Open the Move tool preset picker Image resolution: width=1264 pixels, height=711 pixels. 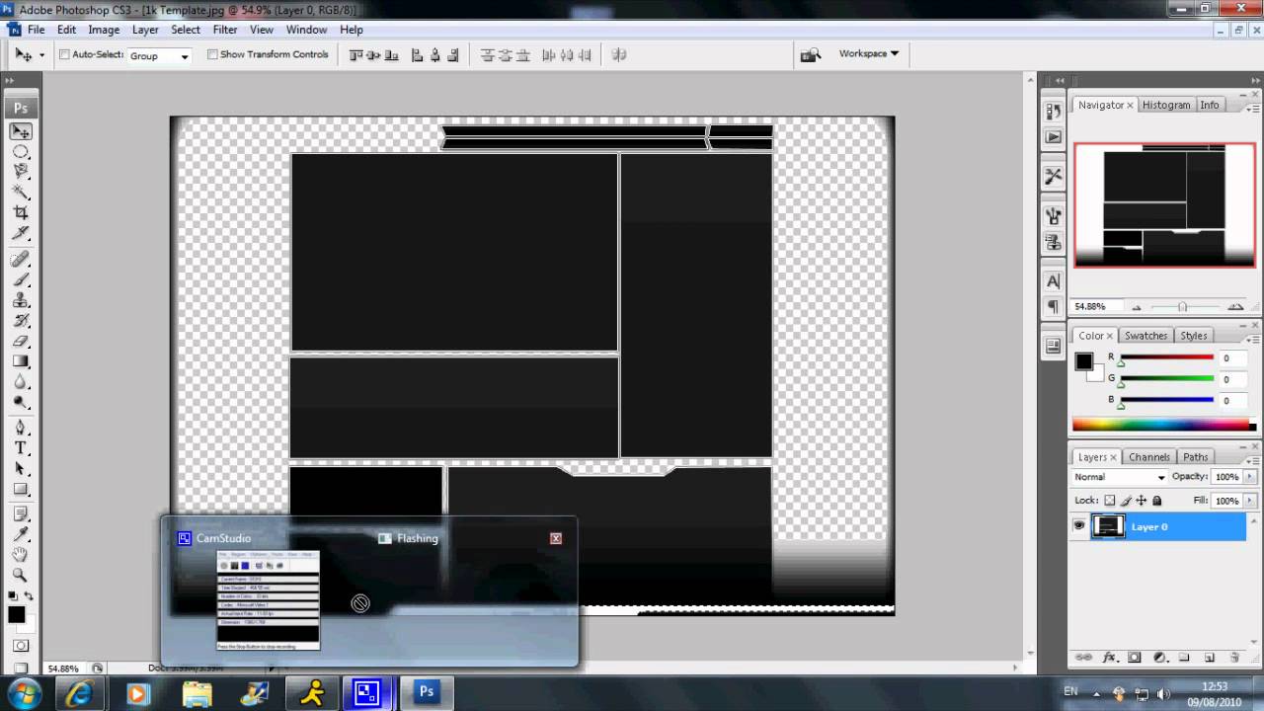click(41, 55)
